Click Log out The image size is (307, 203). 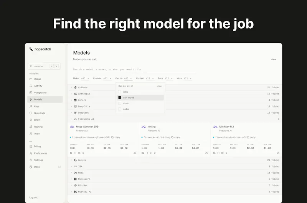[33, 198]
